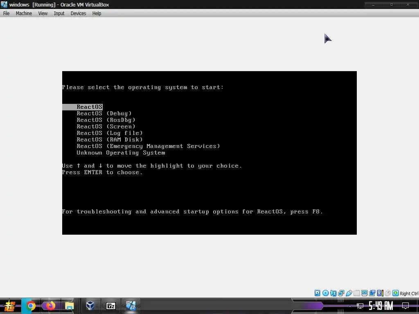Click the Start button on the taskbar

pos(10,306)
